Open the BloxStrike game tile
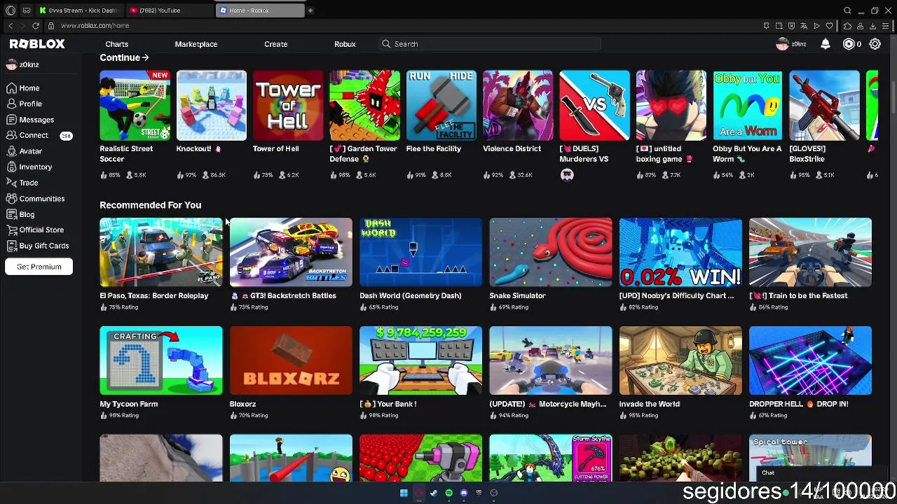Viewport: 897px width, 504px height. [824, 106]
